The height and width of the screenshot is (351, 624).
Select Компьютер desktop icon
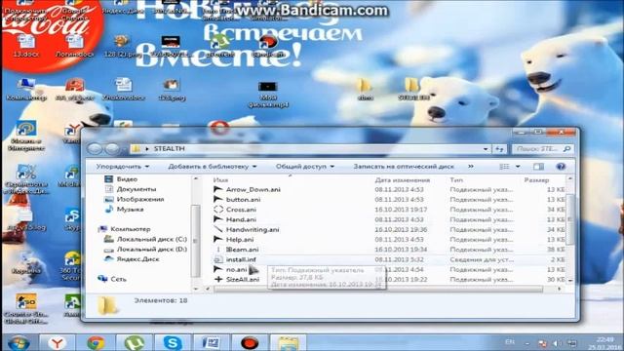tap(26, 89)
